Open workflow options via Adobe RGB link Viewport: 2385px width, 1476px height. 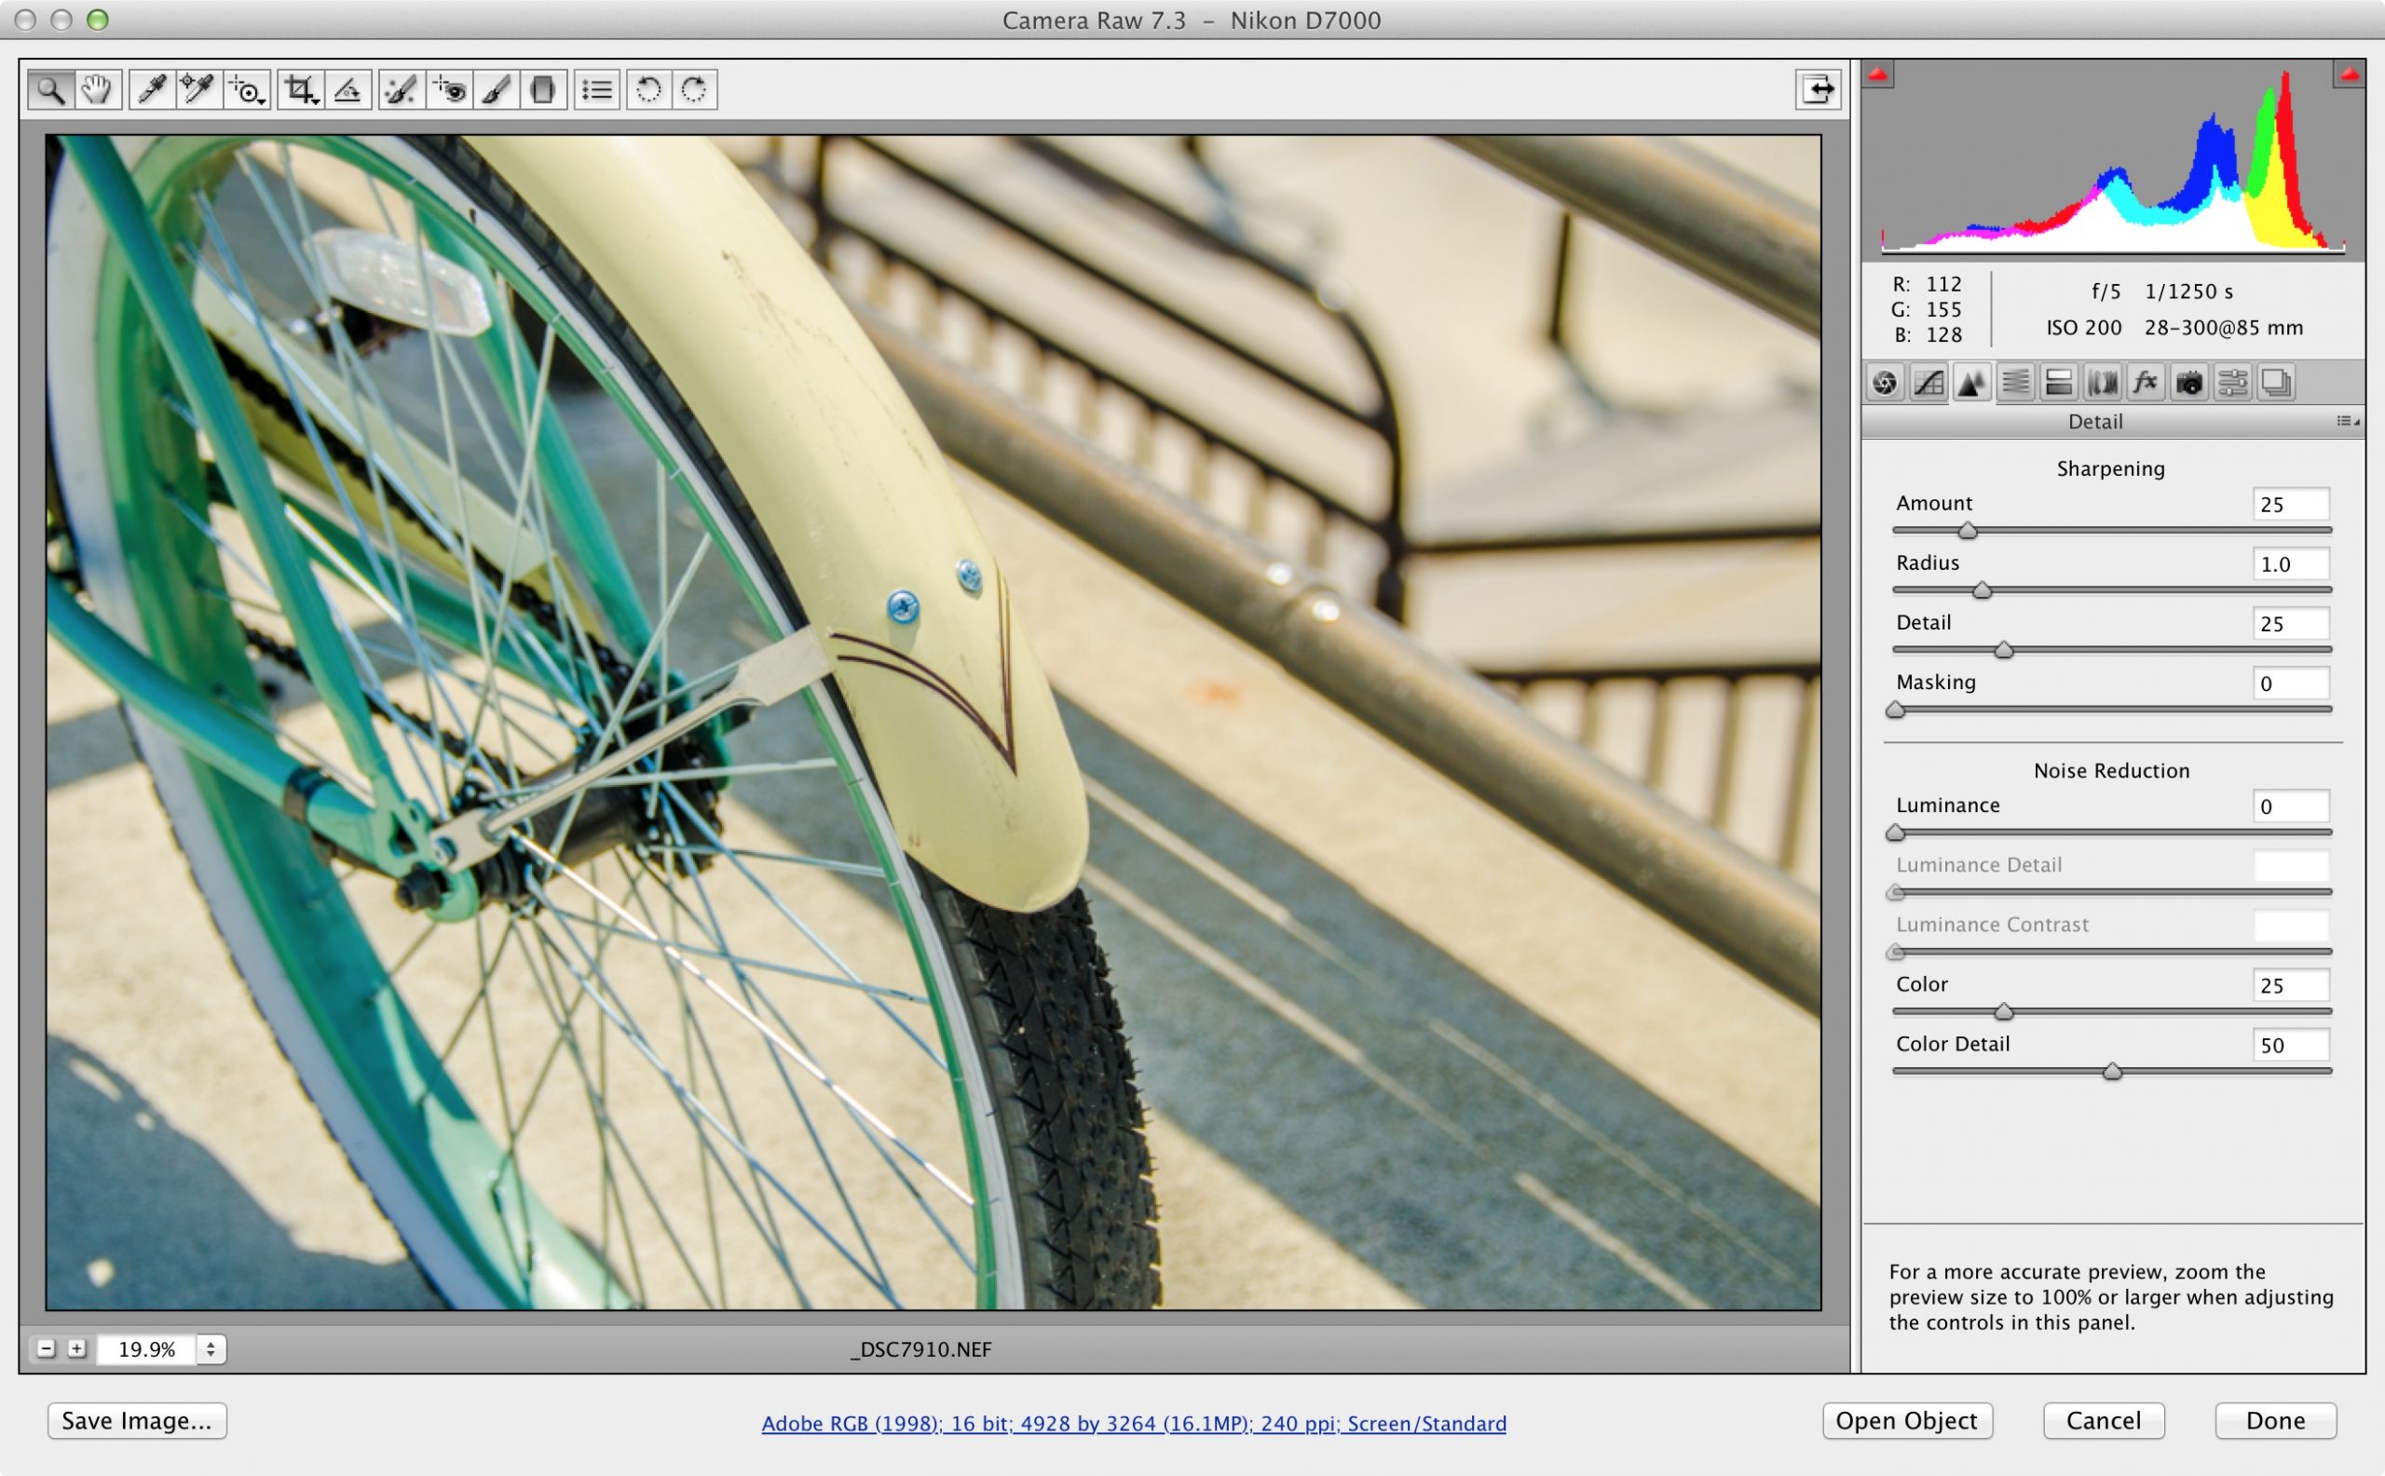click(x=1133, y=1423)
